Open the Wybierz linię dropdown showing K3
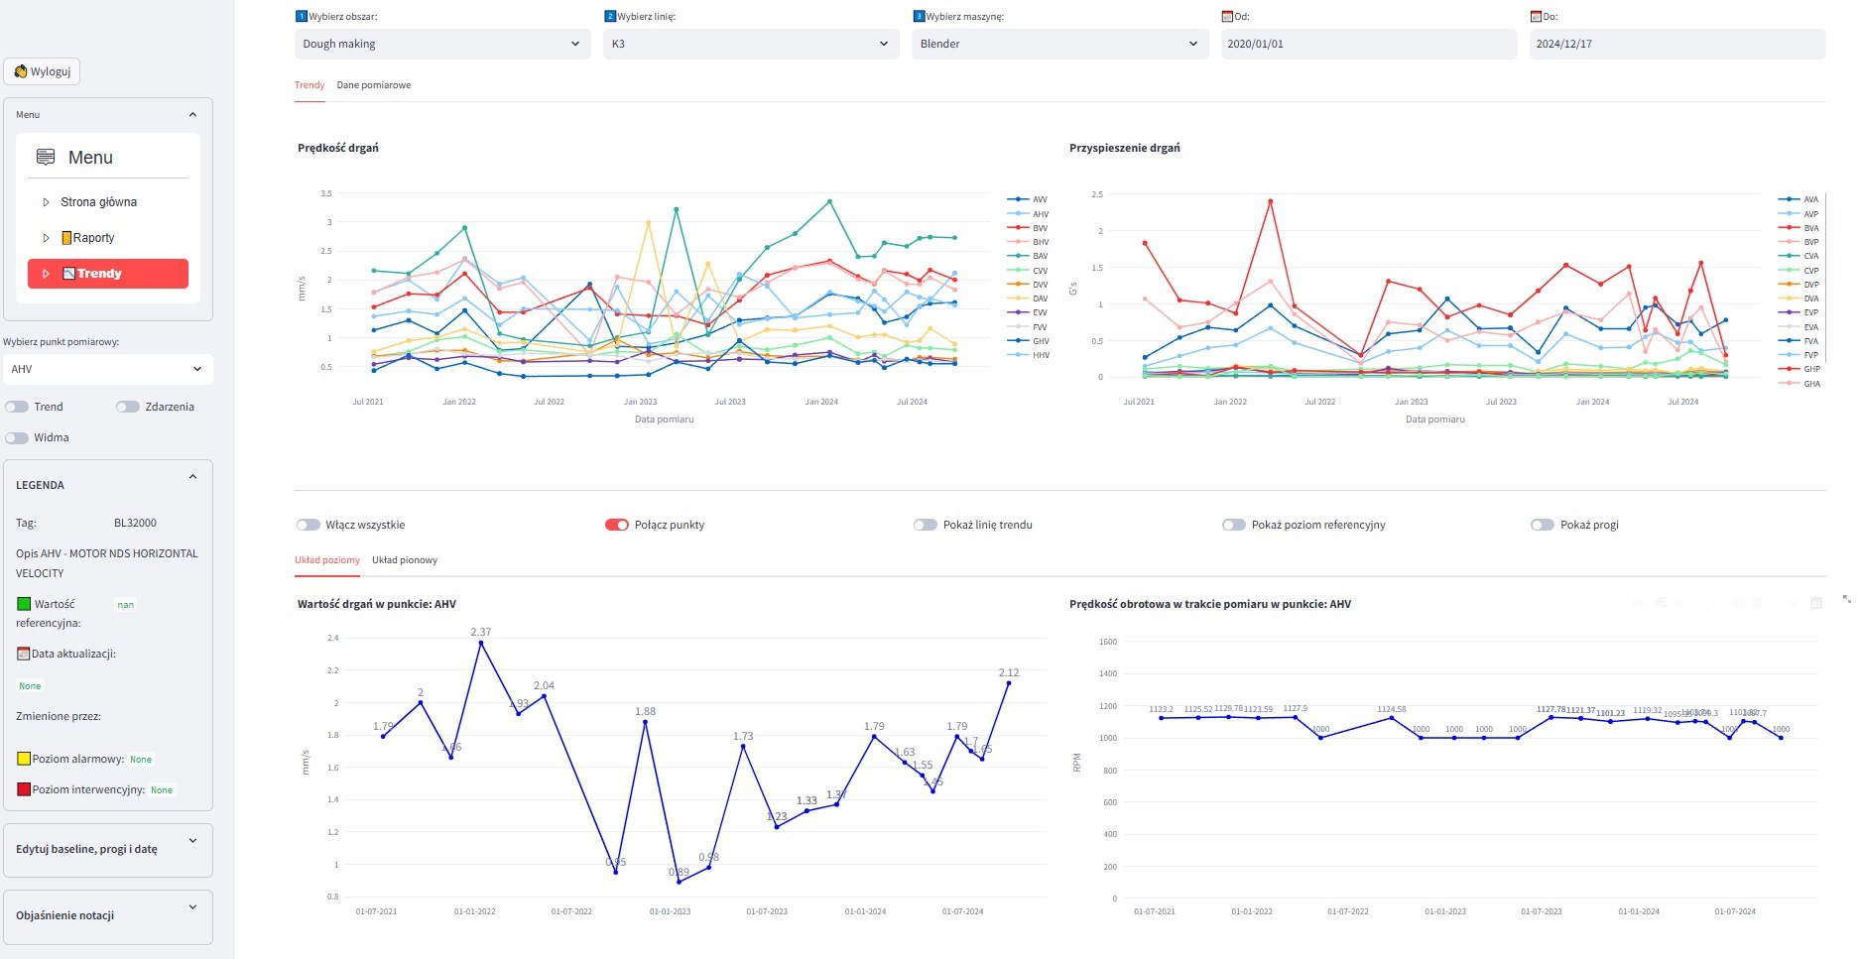 (750, 44)
